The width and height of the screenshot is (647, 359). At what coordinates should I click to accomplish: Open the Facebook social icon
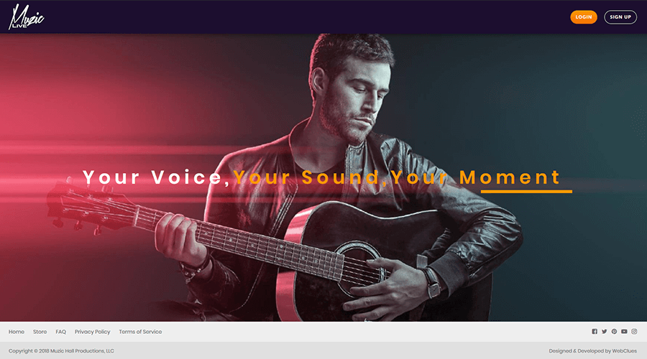(x=595, y=332)
